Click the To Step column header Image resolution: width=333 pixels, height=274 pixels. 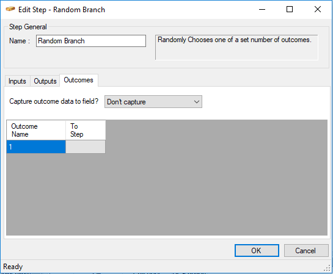(x=86, y=130)
